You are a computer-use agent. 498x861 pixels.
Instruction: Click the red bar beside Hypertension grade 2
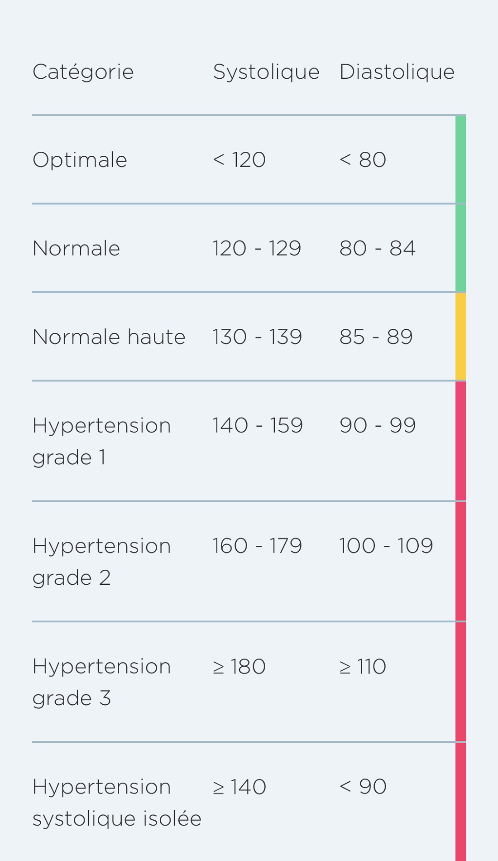coord(460,561)
